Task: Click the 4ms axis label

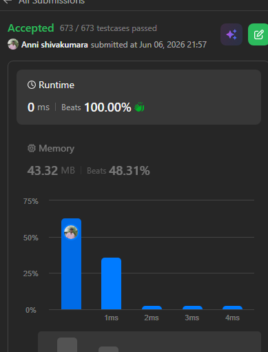Action: [232, 318]
